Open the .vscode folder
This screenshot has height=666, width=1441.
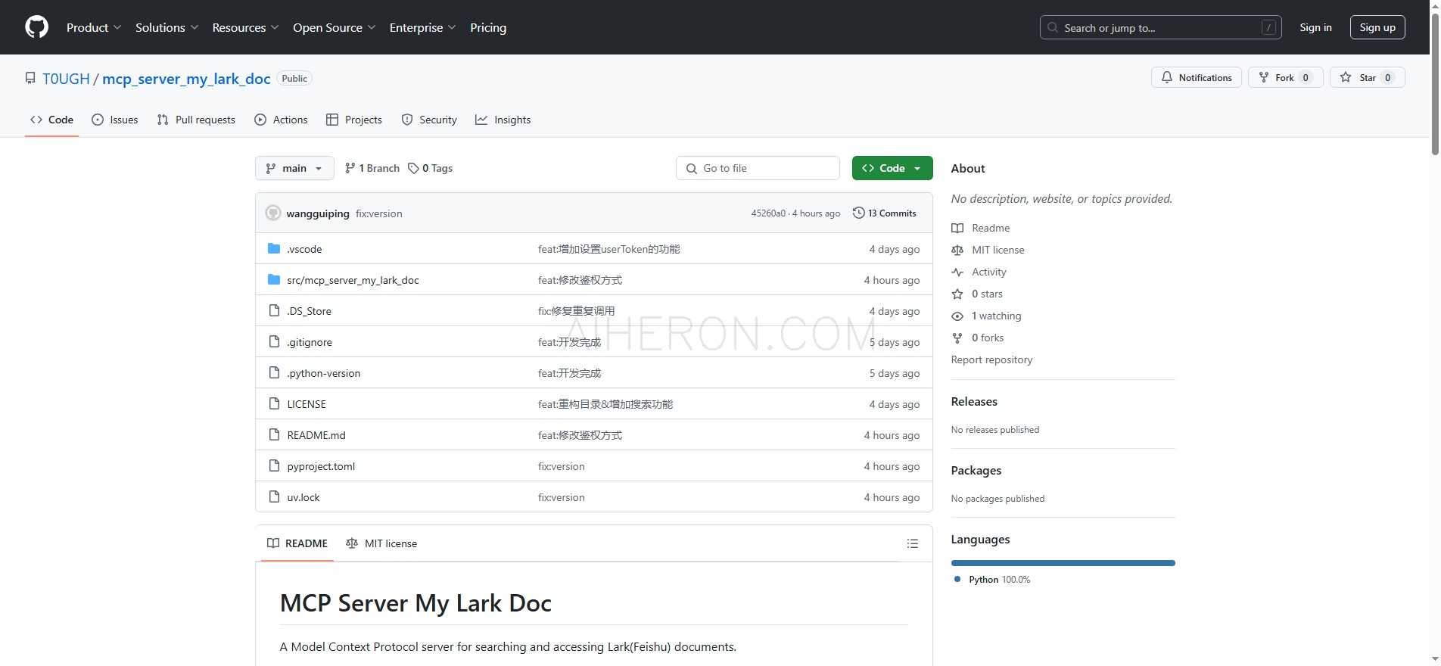[x=304, y=249]
